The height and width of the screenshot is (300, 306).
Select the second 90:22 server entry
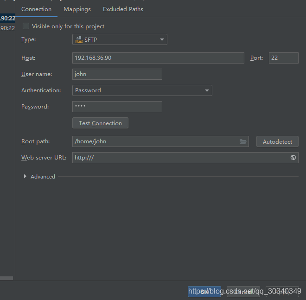[x=7, y=28]
